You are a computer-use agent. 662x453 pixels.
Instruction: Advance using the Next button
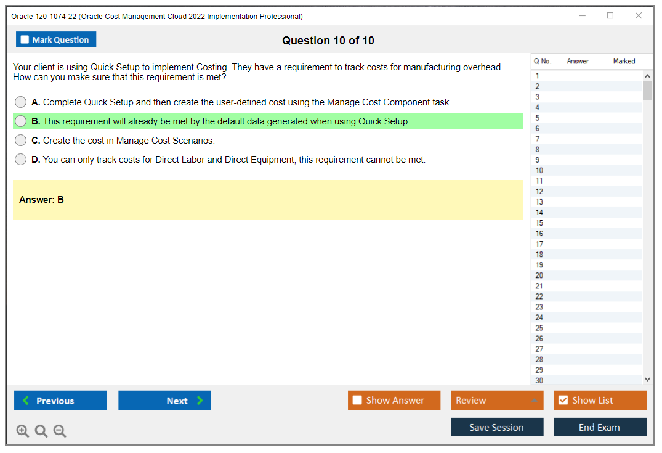tap(164, 400)
